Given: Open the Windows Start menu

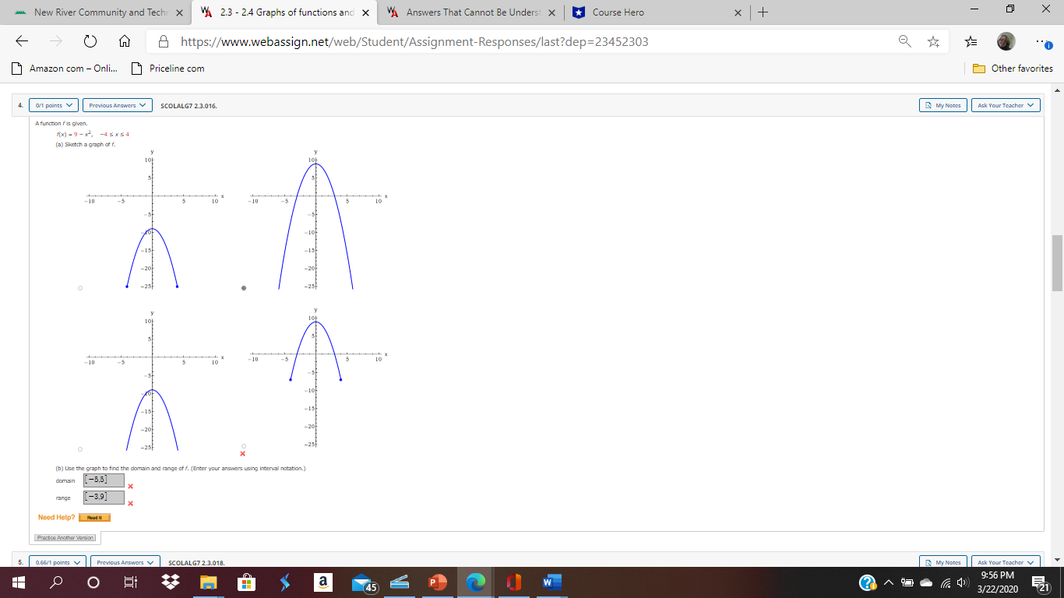Looking at the screenshot, I should [x=17, y=582].
